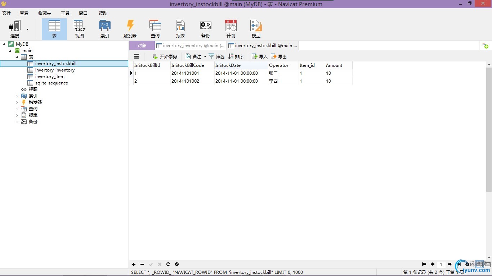Click the 李四 operator cell
The height and width of the screenshot is (276, 492).
(283, 81)
